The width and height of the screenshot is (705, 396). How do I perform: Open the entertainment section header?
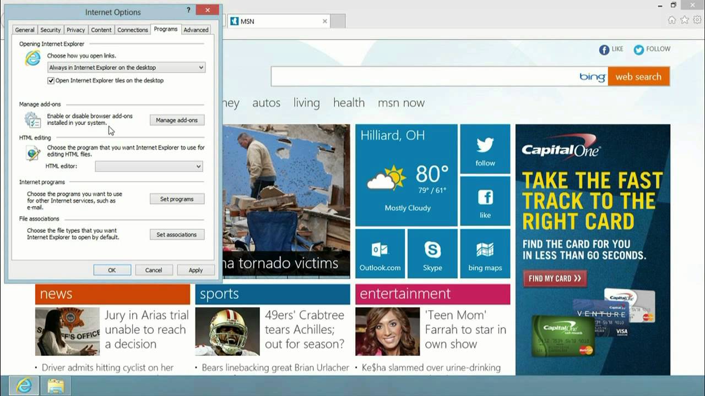point(433,294)
